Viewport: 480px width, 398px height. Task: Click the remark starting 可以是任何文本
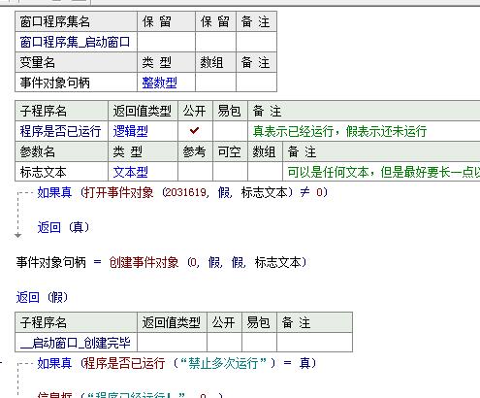coord(384,172)
